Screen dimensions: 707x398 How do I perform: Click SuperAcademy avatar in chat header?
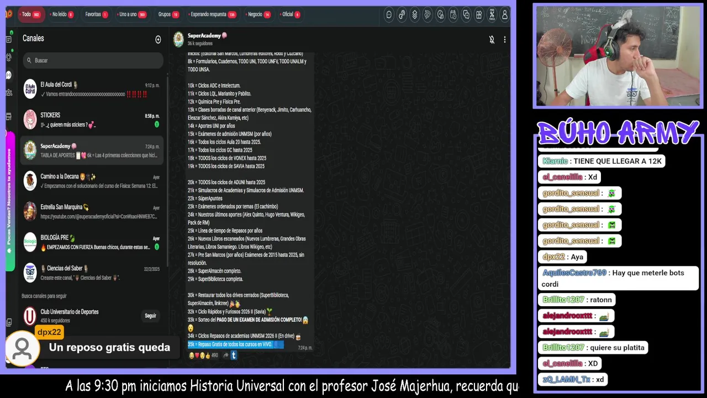(x=178, y=39)
